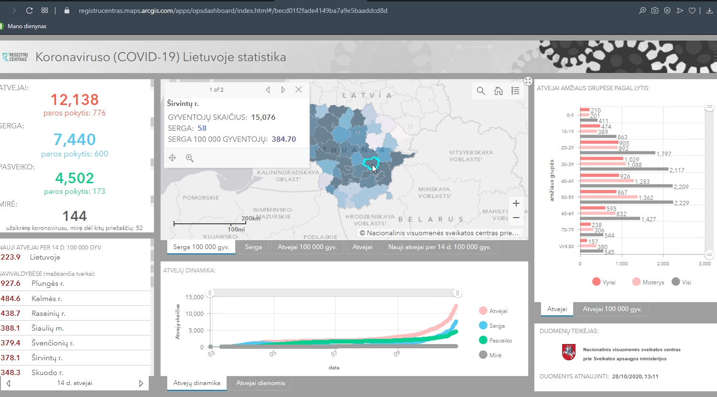
Task: Hide the Pasveiko series in dynamics chart
Action: click(x=495, y=340)
